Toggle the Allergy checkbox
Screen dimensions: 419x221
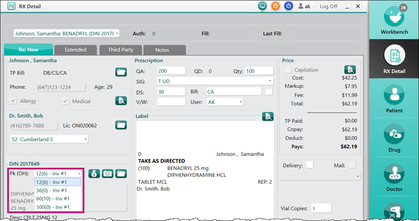coord(13,101)
